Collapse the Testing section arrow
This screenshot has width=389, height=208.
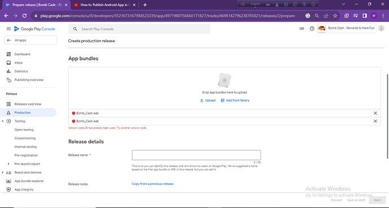(3, 121)
